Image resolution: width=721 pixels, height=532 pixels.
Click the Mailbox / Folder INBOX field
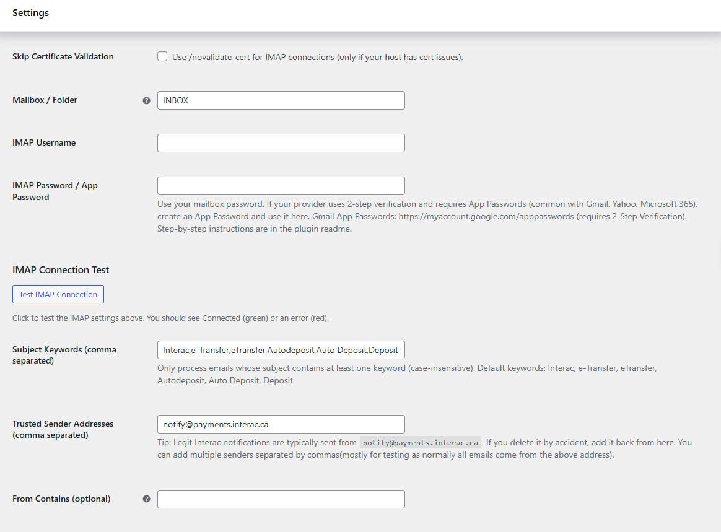281,100
